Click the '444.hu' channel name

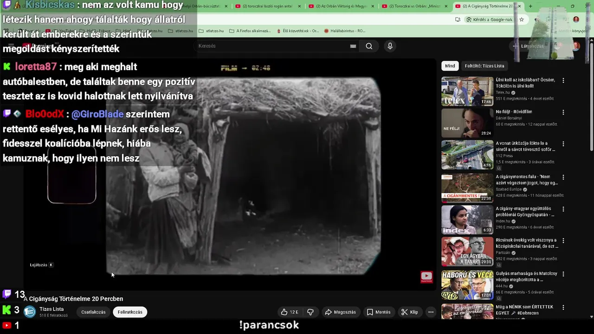[502, 286]
